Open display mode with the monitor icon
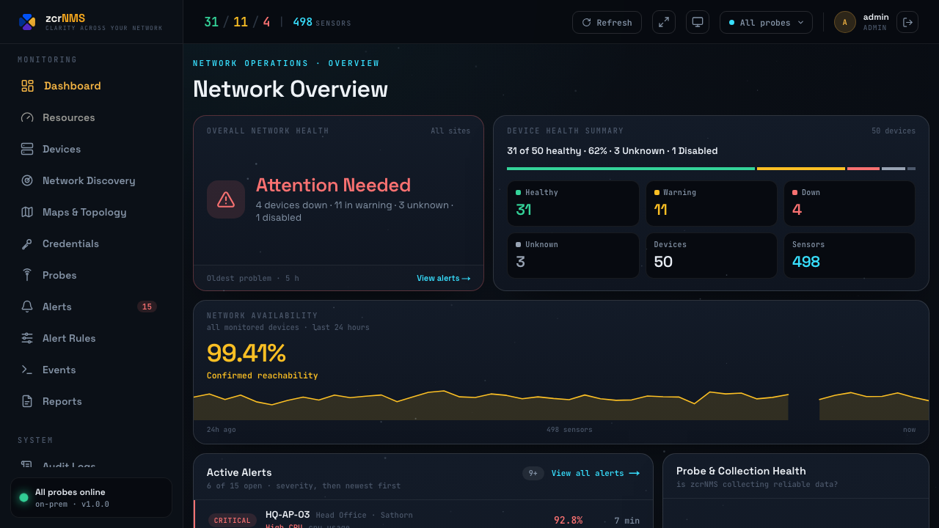This screenshot has width=939, height=528. click(698, 22)
